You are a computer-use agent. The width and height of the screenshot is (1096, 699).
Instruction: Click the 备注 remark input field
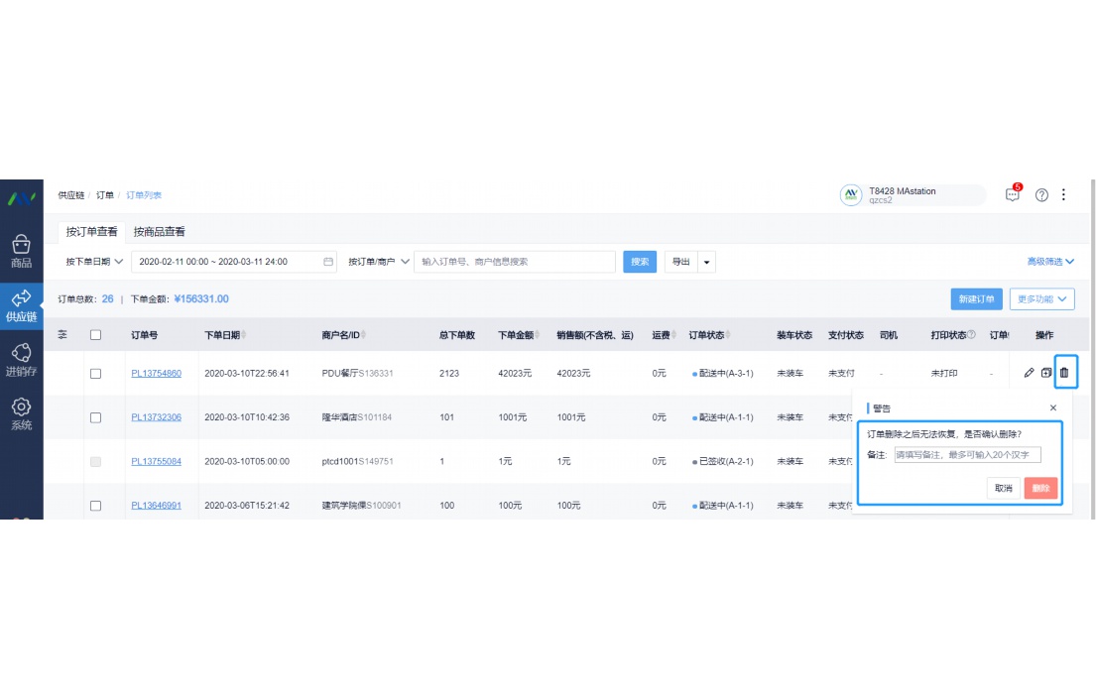click(967, 455)
